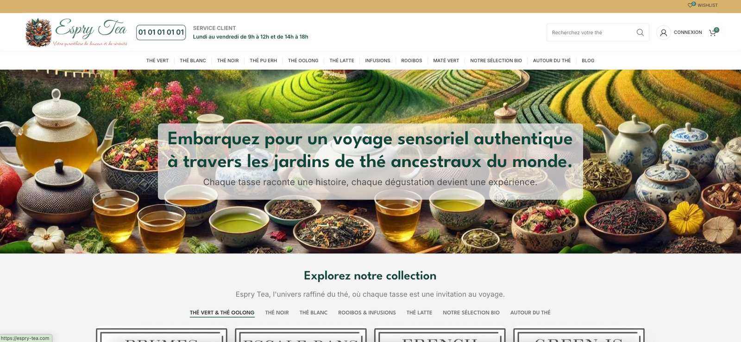Image resolution: width=741 pixels, height=342 pixels.
Task: Go to INFUSIONS in navigation bar
Action: (x=377, y=61)
